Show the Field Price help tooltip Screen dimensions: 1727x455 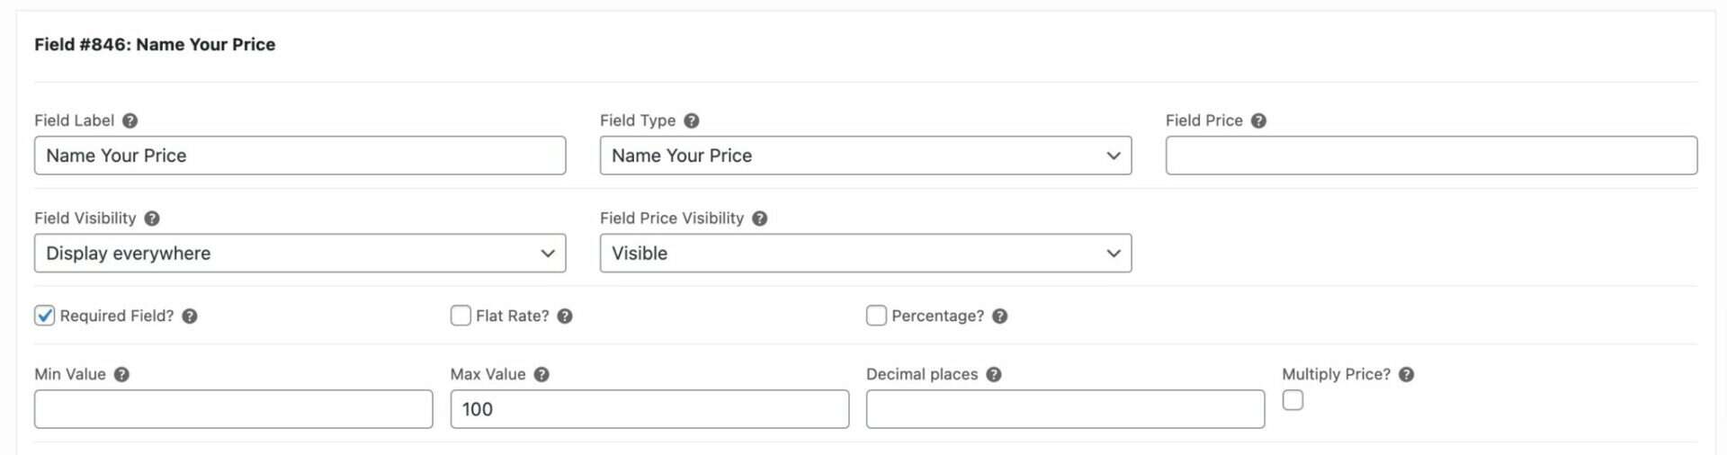(x=1259, y=120)
